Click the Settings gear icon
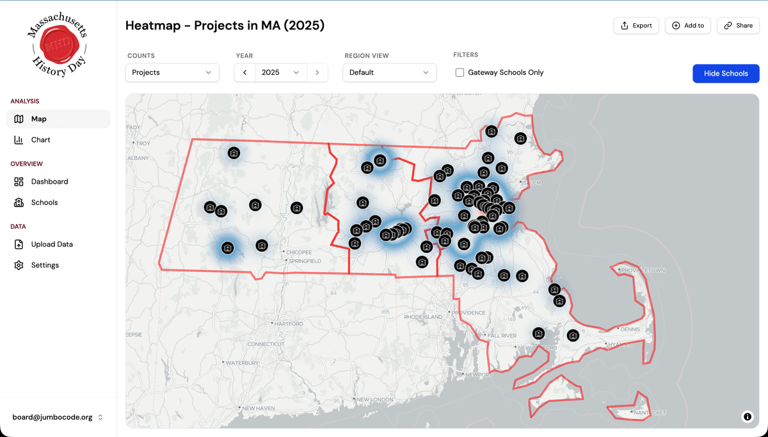 19,265
